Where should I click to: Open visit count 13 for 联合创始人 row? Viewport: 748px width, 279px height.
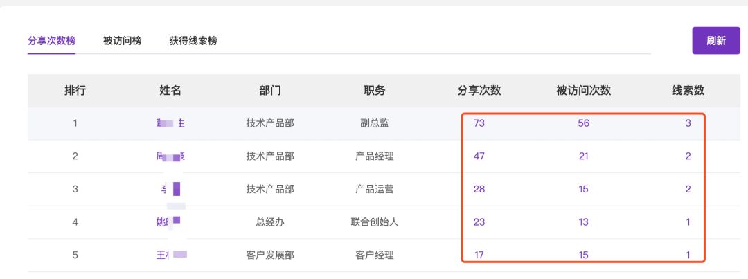(583, 222)
